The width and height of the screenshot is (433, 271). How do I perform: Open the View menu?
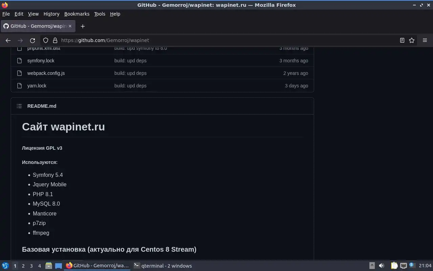[x=33, y=14]
